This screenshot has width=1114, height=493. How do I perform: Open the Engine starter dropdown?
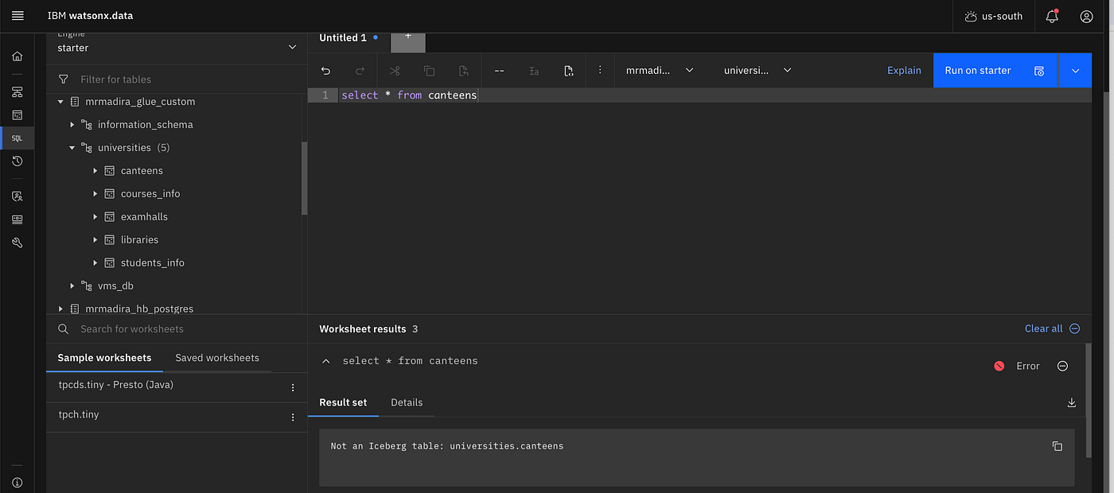[177, 48]
